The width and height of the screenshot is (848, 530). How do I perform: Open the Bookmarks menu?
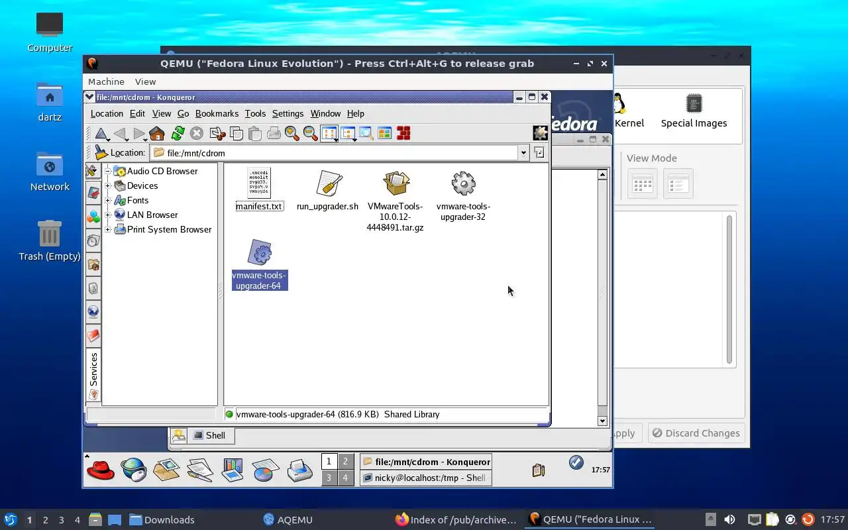(217, 114)
